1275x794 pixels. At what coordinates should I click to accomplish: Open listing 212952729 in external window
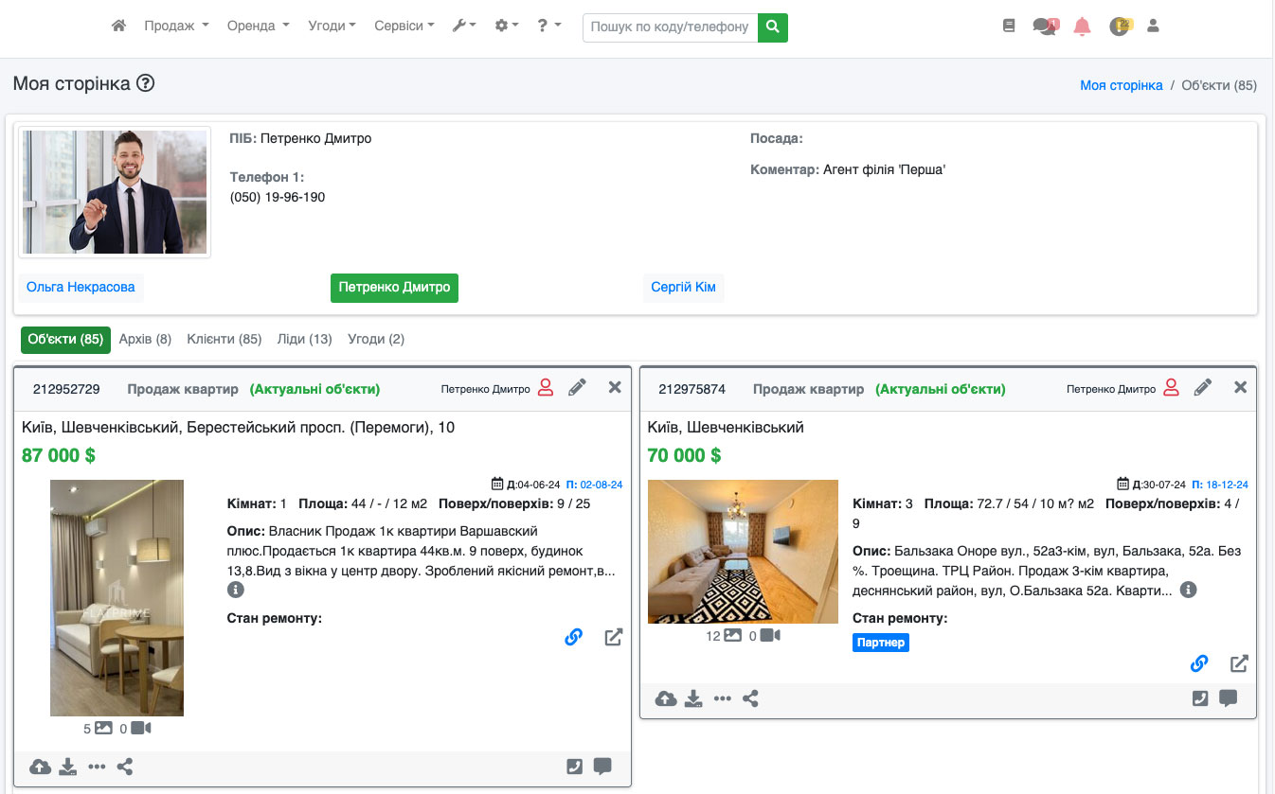tap(614, 637)
